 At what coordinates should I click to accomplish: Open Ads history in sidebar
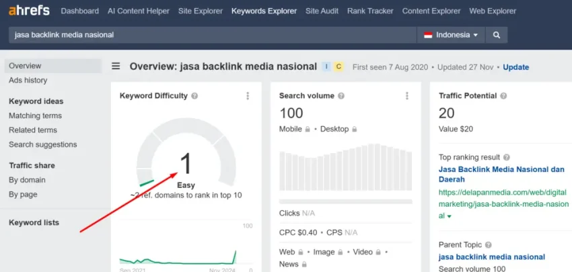point(28,80)
